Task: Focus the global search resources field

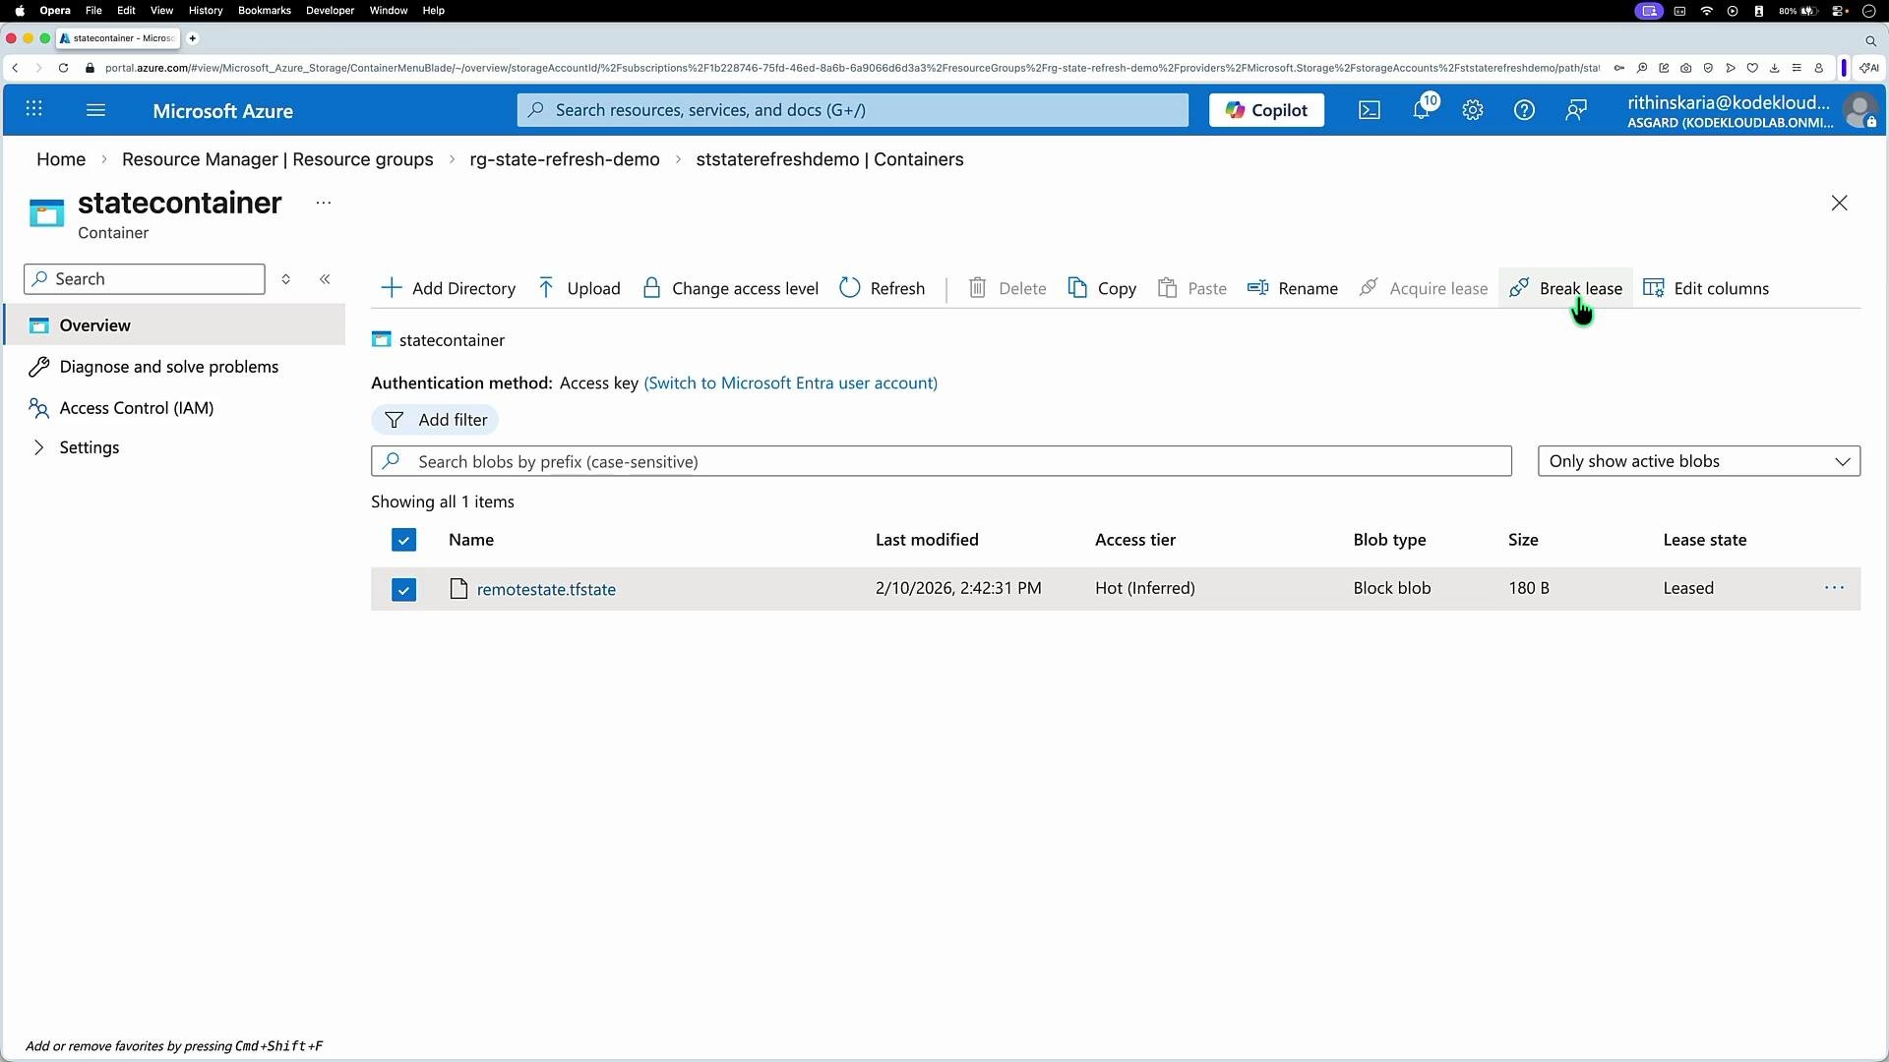Action: point(853,110)
